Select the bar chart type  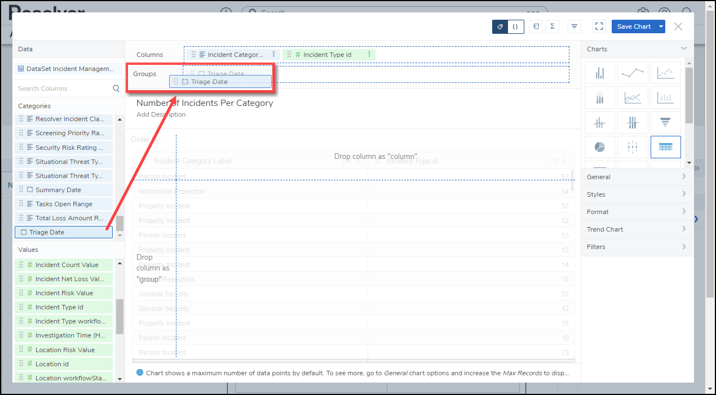[x=600, y=73]
